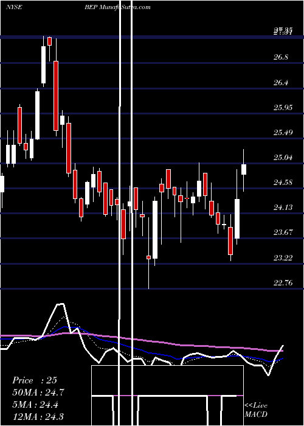Screen dimensions: 304x426
Task: Click the tall white candle at the 23.22 low
Action: tap(155, 229)
